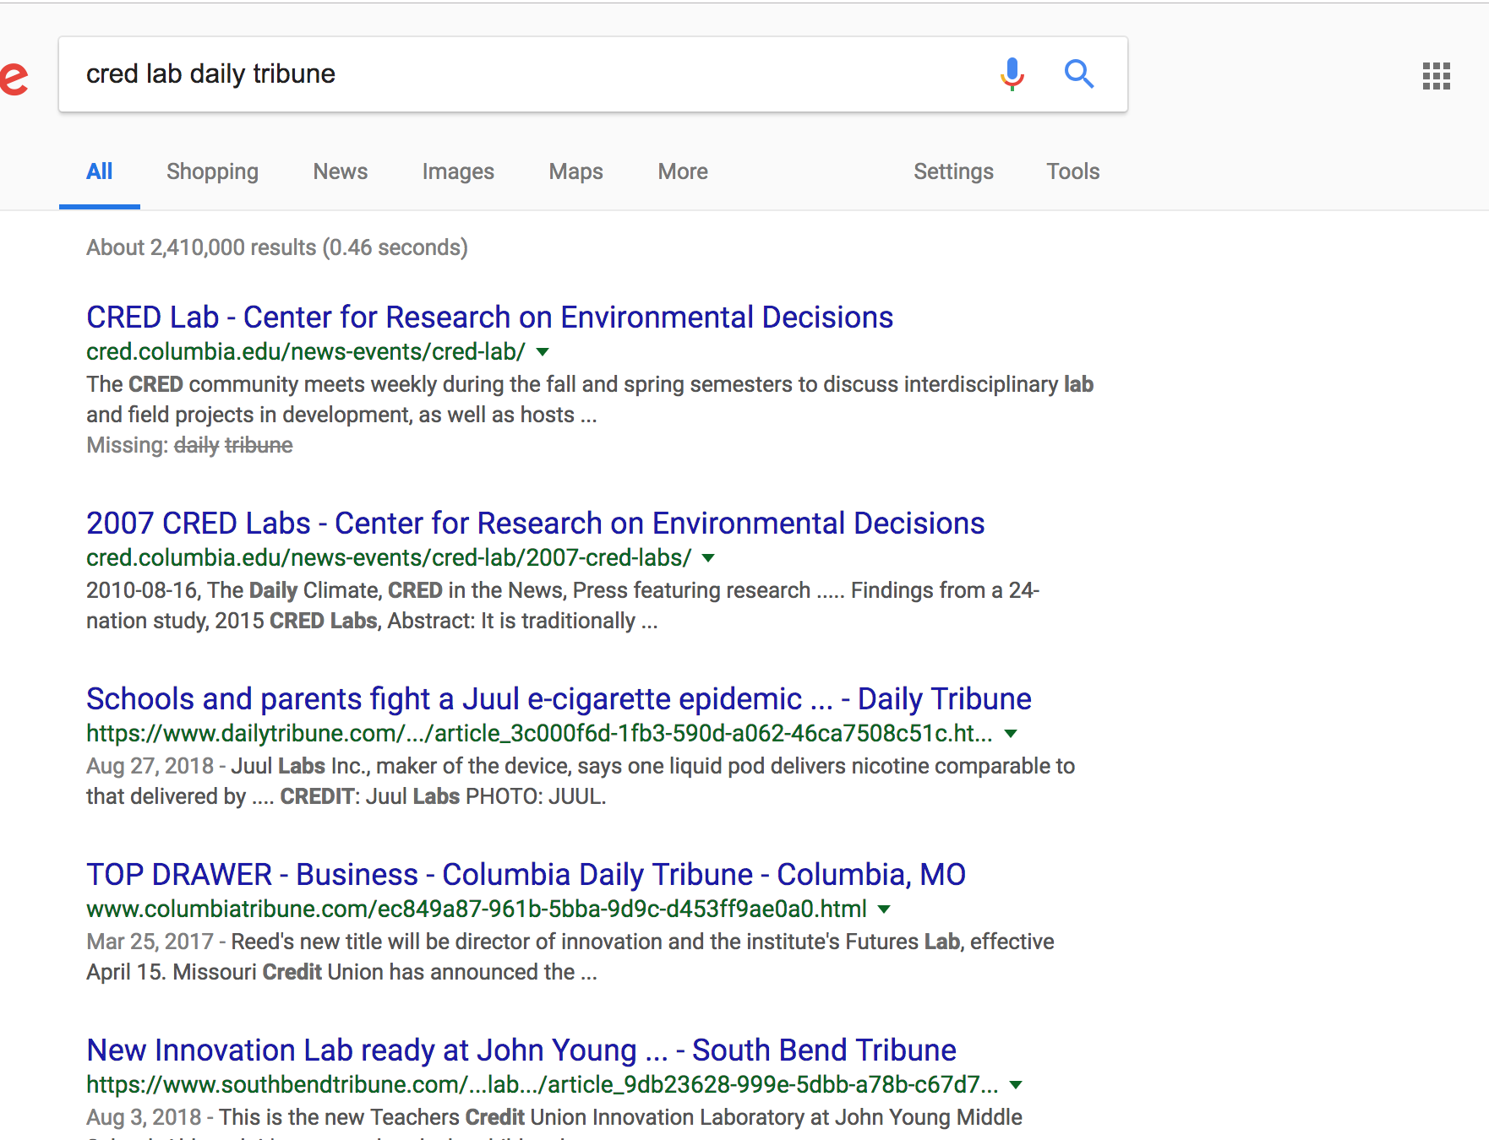
Task: Open the Juul e-cigarette epidemic article
Action: (x=559, y=699)
